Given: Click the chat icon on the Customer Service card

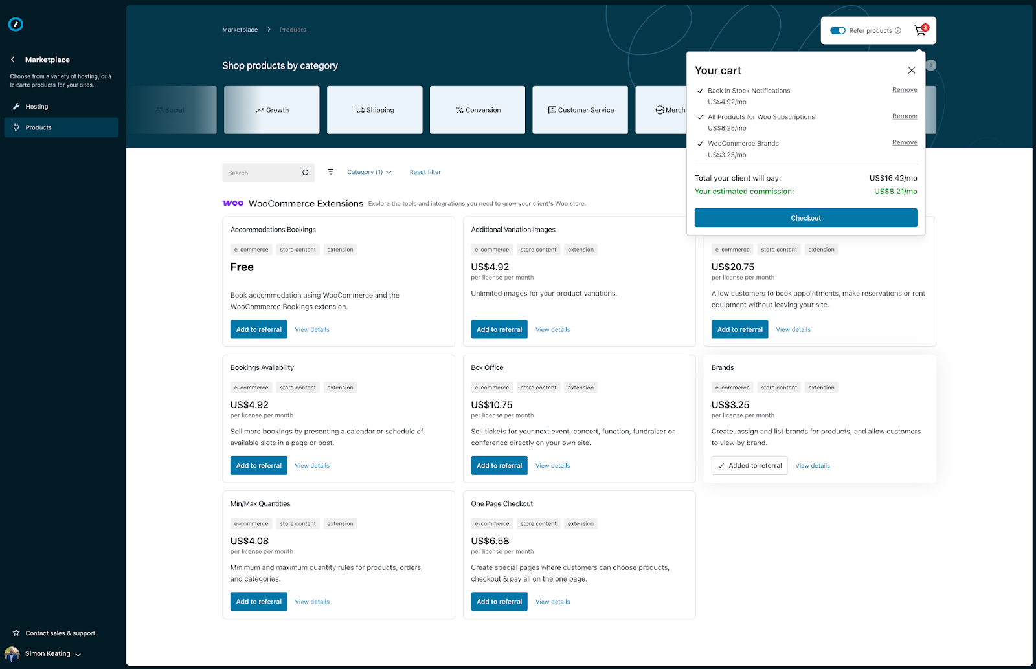Looking at the screenshot, I should coord(551,109).
